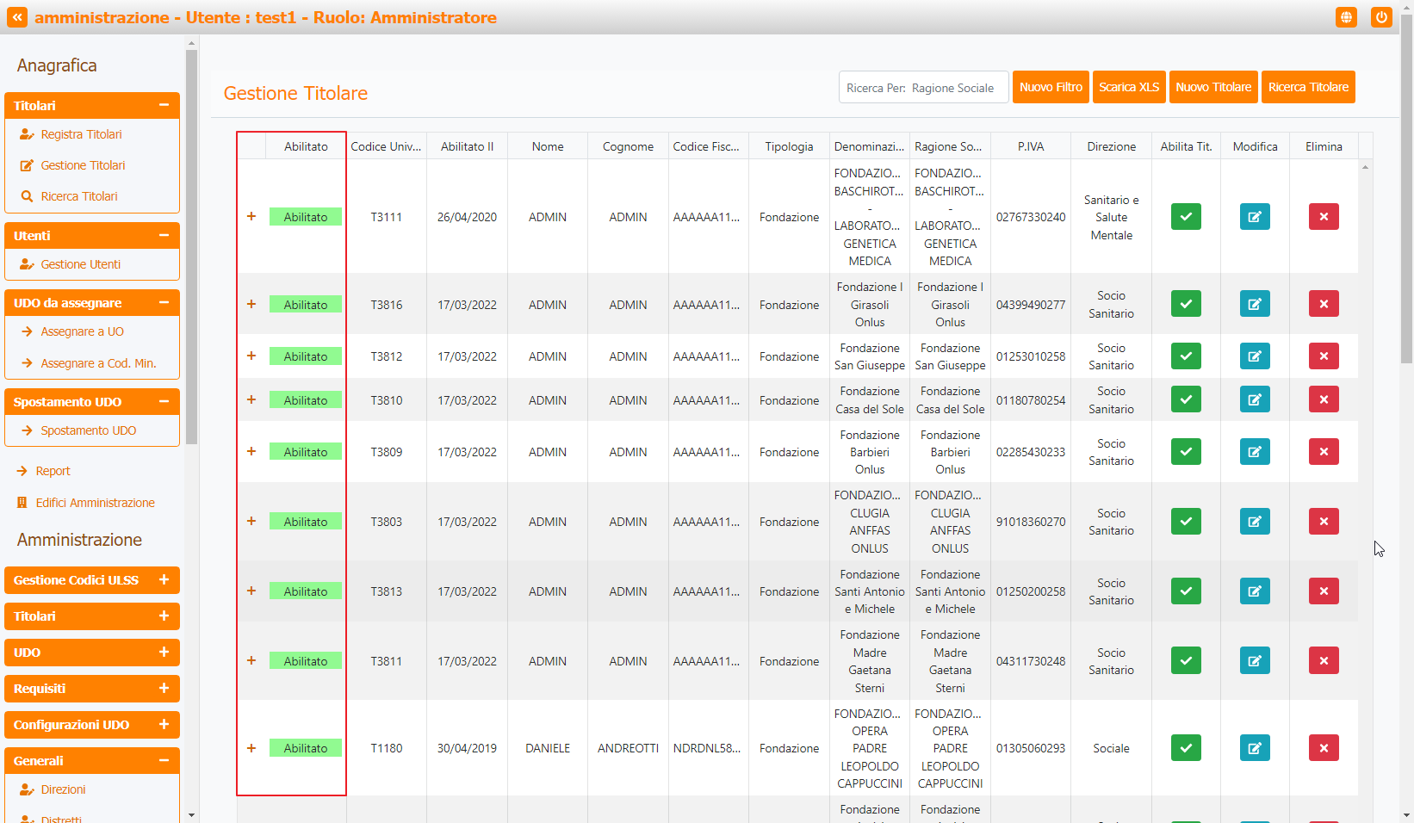Image resolution: width=1414 pixels, height=823 pixels.
Task: Toggle green Abilita check for T3111
Action: pyautogui.click(x=1185, y=217)
